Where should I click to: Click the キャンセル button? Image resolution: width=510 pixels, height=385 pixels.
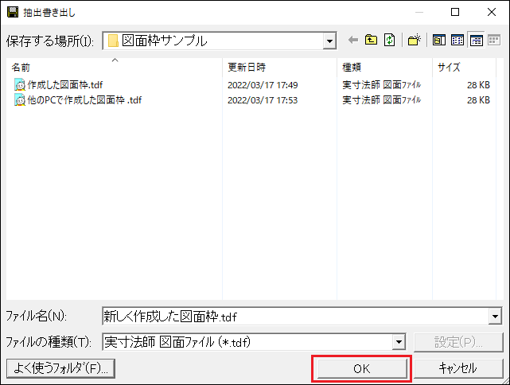(458, 368)
